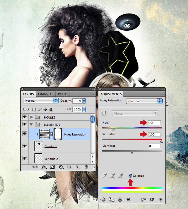Clip adjustment to layer icon
Viewport: 188px width, 209px height.
pos(120,200)
